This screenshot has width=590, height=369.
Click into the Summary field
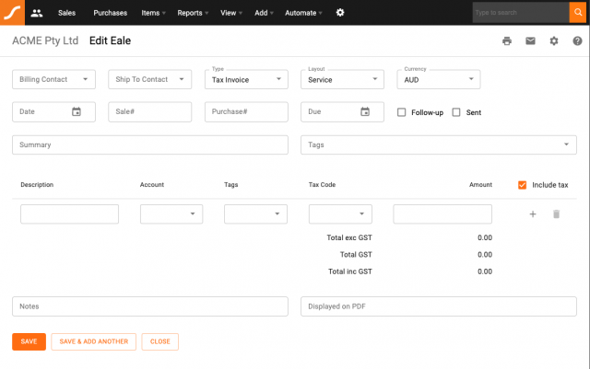click(150, 144)
